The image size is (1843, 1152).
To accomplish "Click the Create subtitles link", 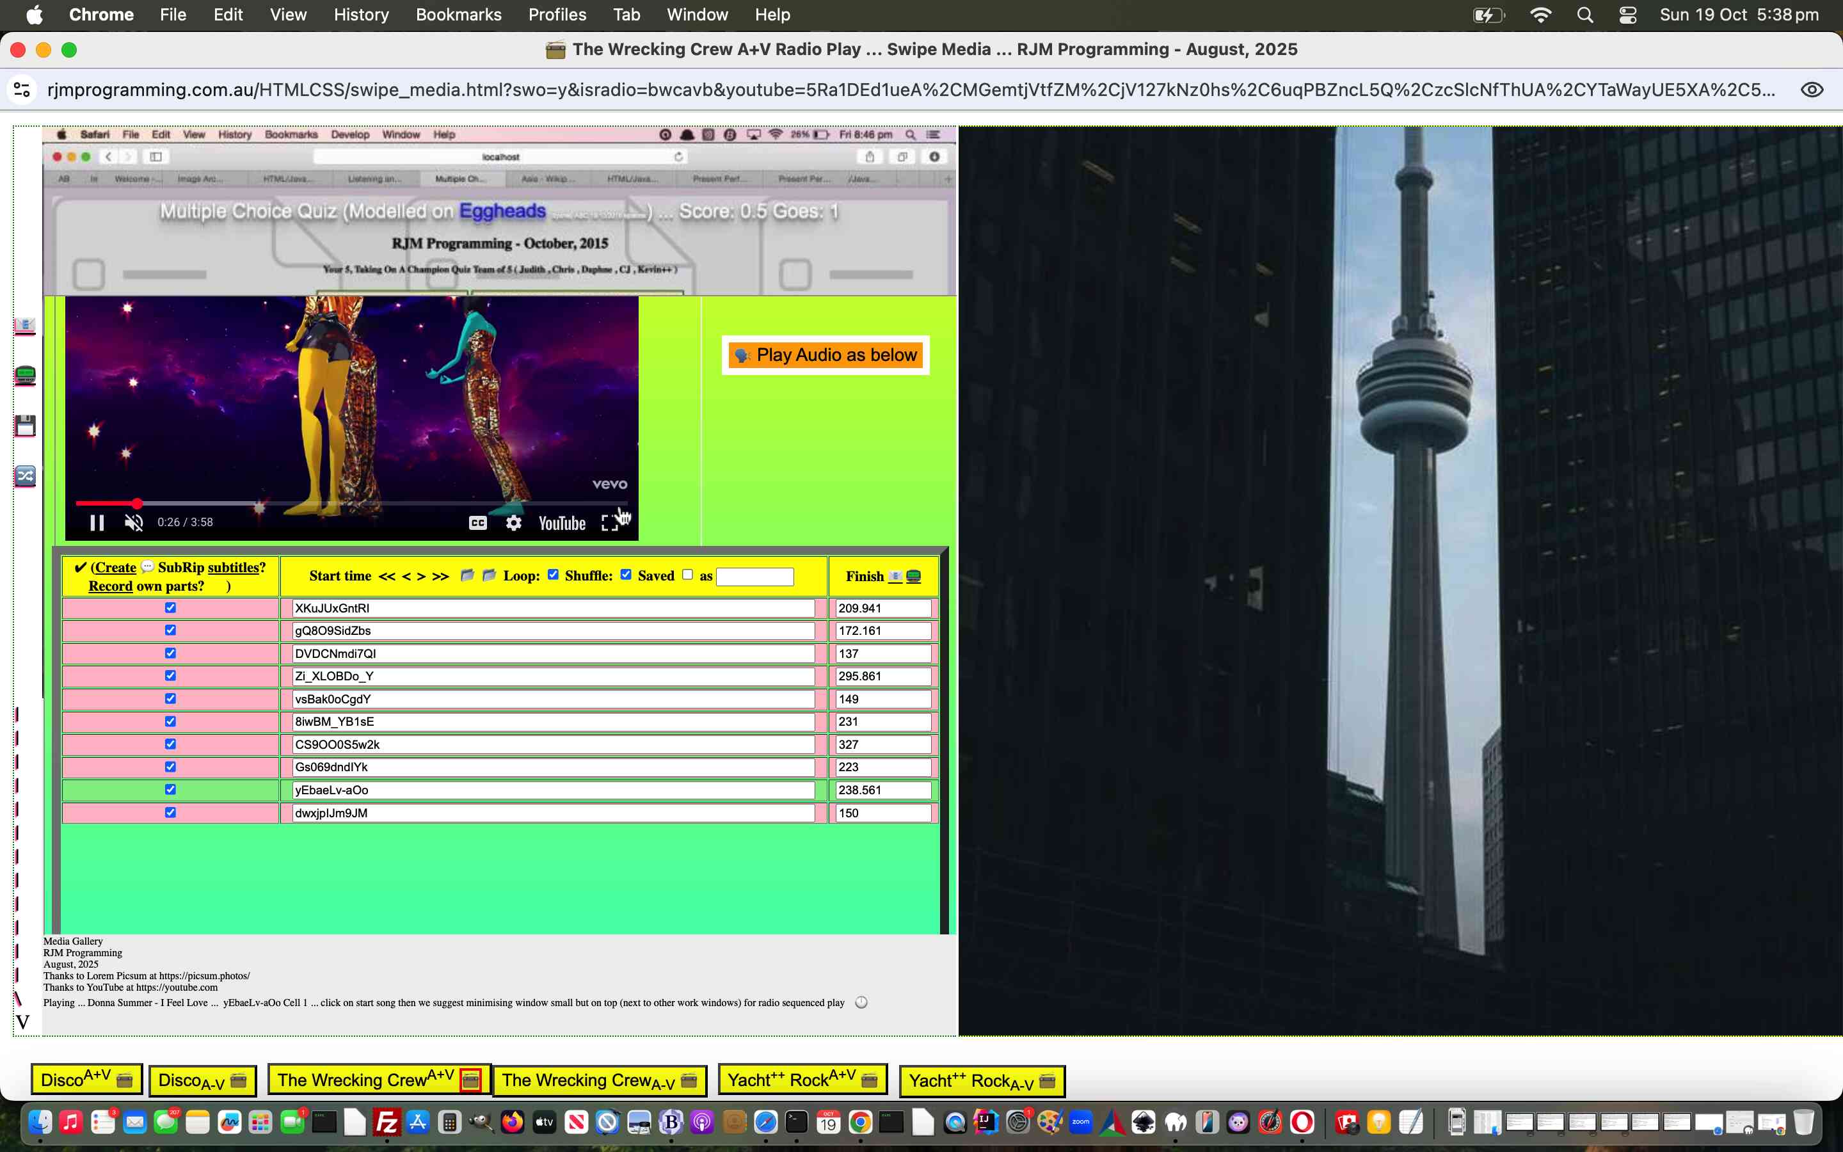I will (116, 567).
